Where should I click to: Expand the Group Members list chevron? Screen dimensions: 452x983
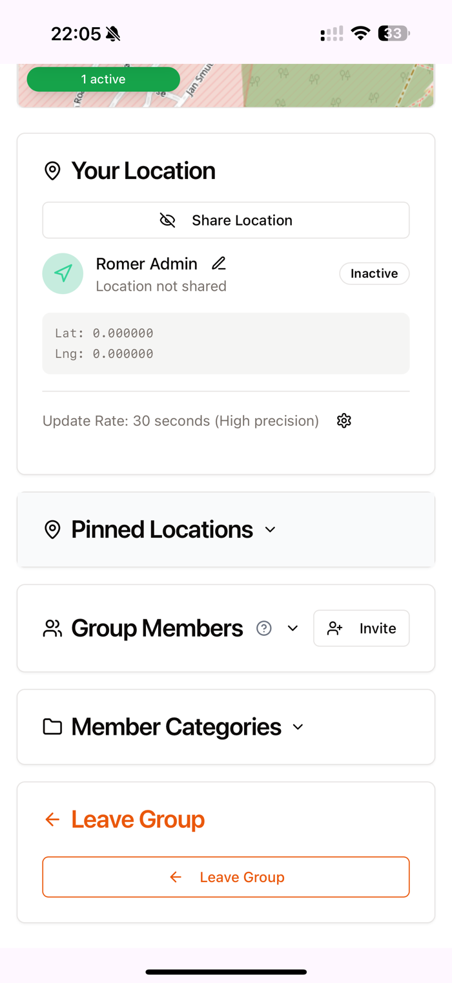pos(293,628)
